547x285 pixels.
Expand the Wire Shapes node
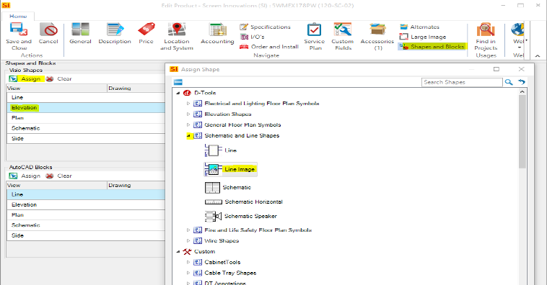(188, 241)
